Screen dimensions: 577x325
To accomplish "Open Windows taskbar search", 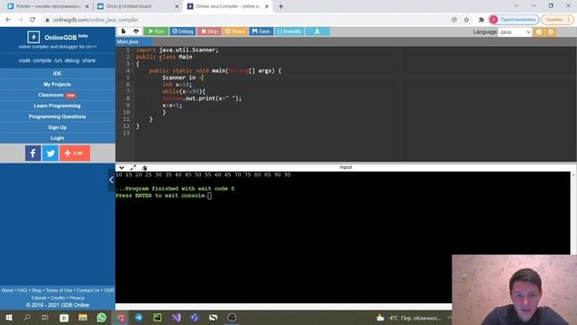I will (27, 317).
